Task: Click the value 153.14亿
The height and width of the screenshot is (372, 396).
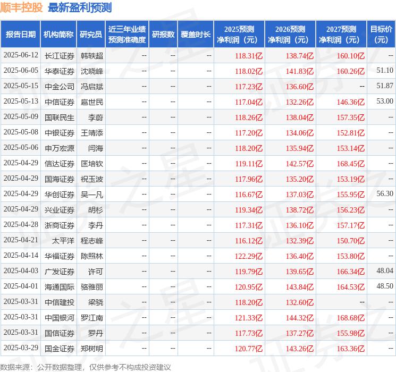Action: point(350,148)
